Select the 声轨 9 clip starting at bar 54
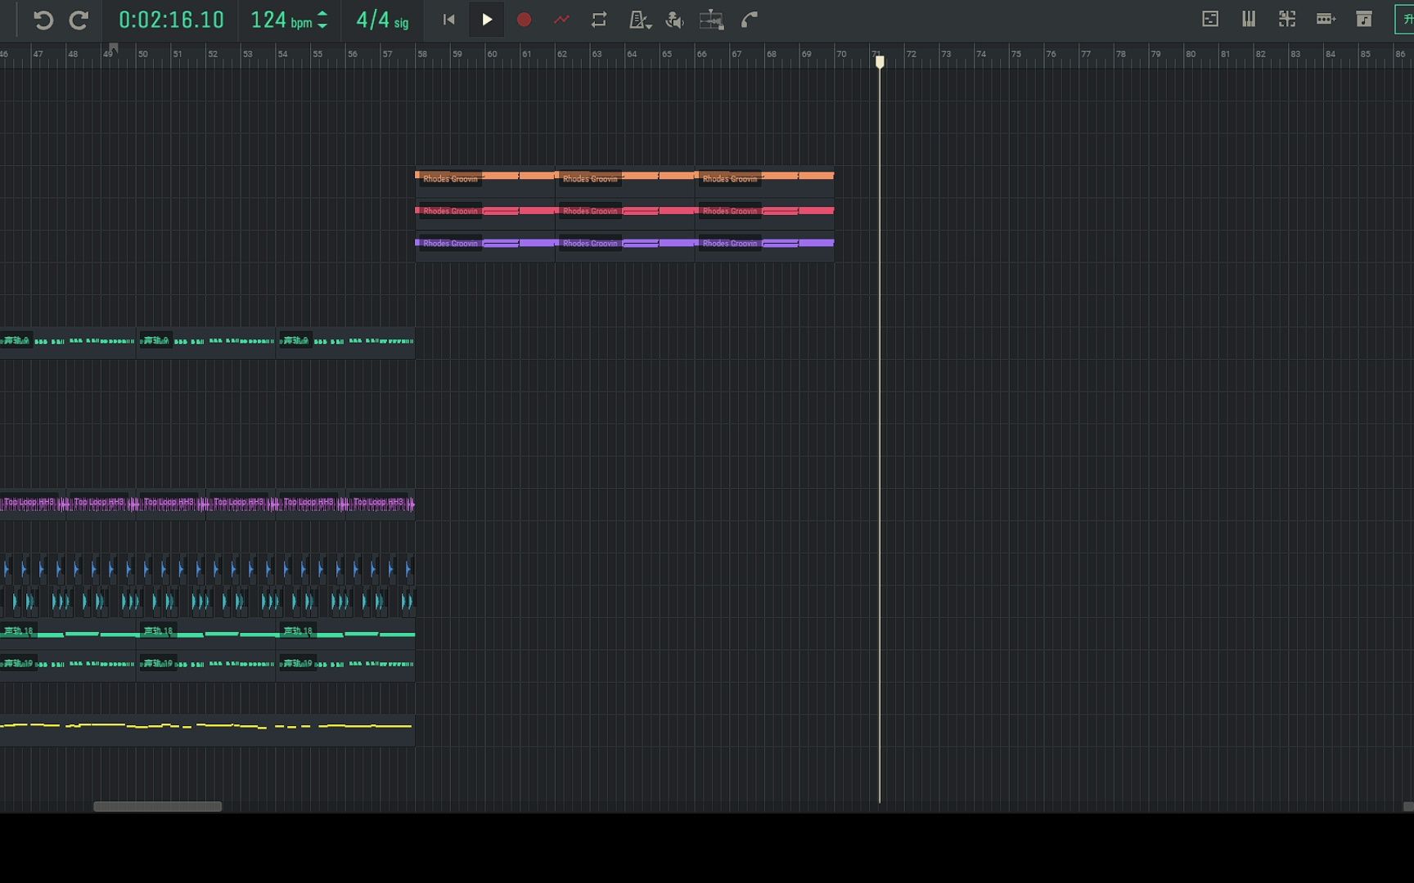The image size is (1414, 883). tap(345, 343)
